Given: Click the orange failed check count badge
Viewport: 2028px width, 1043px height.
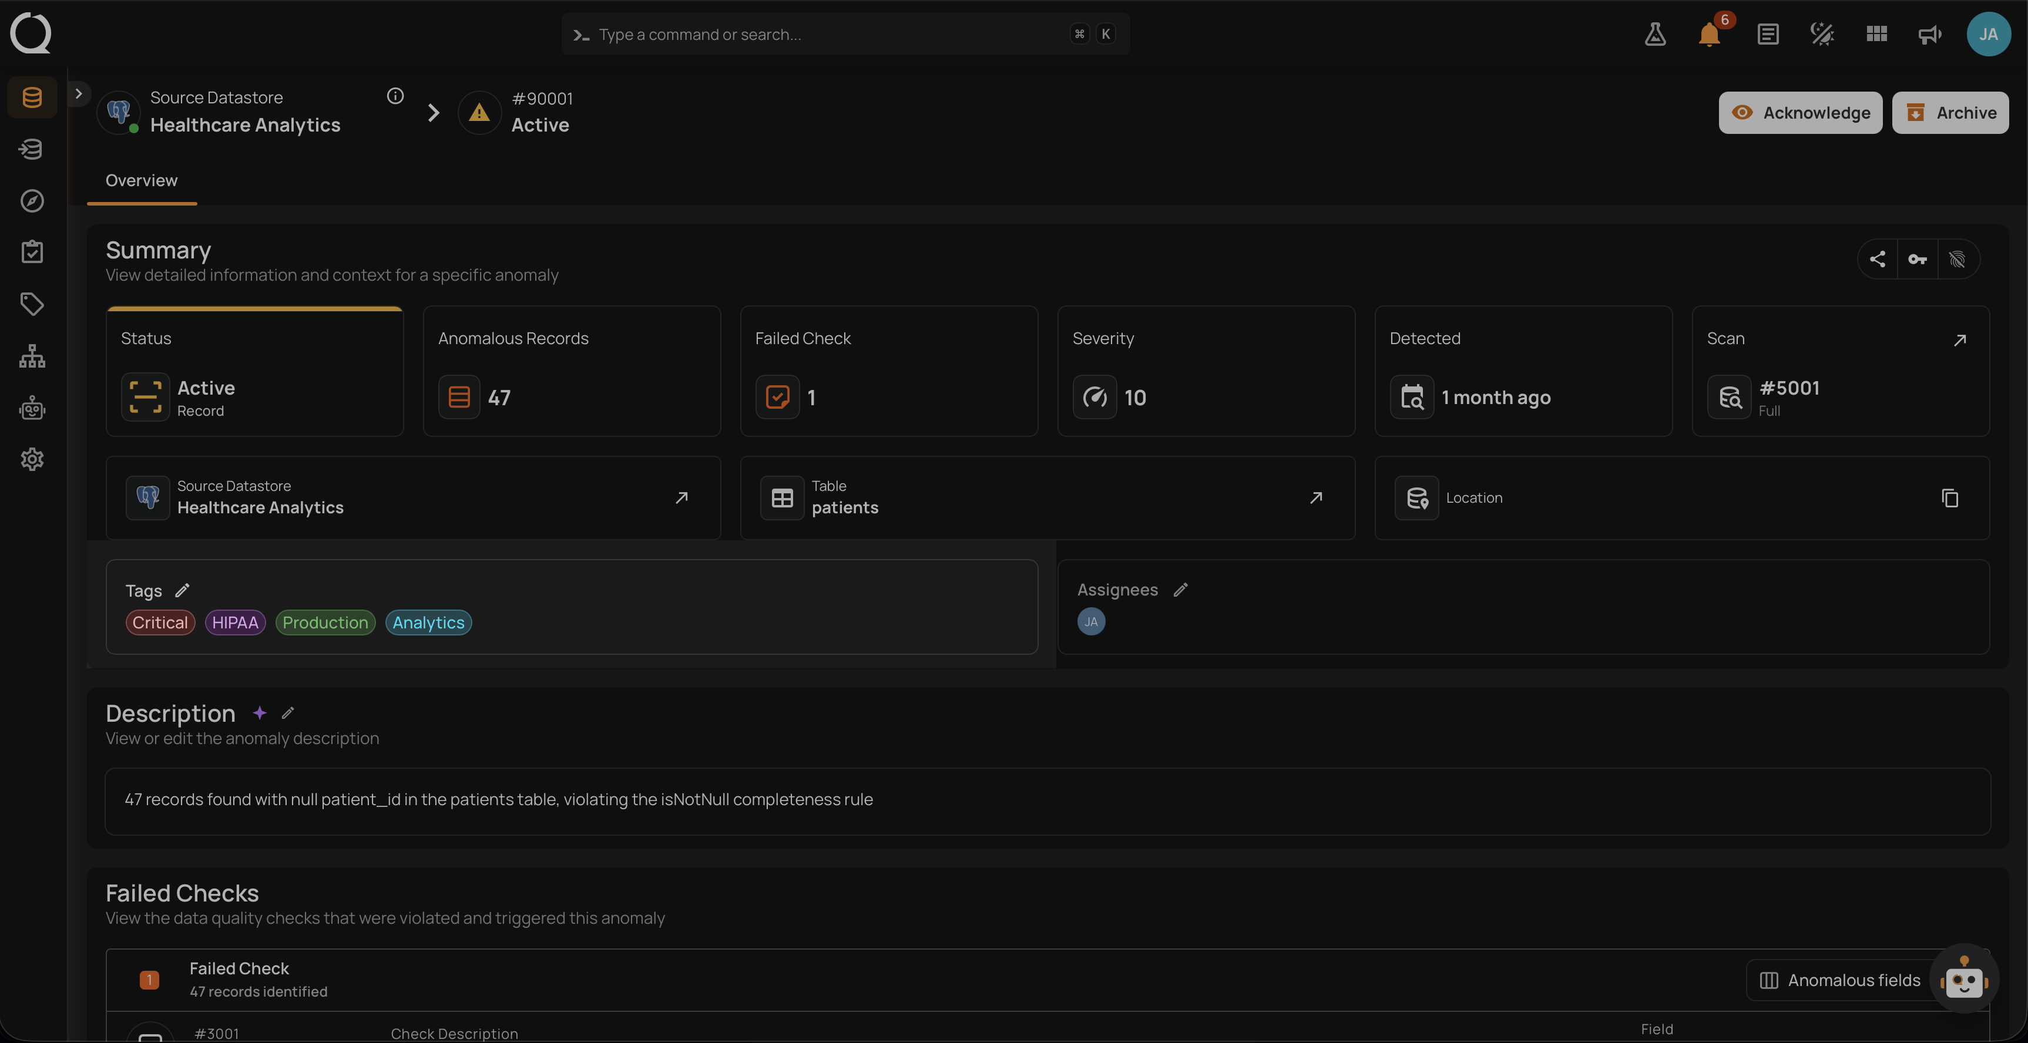Looking at the screenshot, I should tap(149, 980).
